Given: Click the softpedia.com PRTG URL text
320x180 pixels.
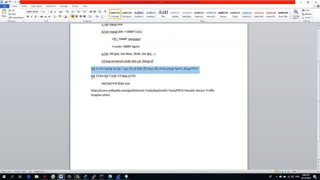Looking at the screenshot, I should tap(153, 92).
